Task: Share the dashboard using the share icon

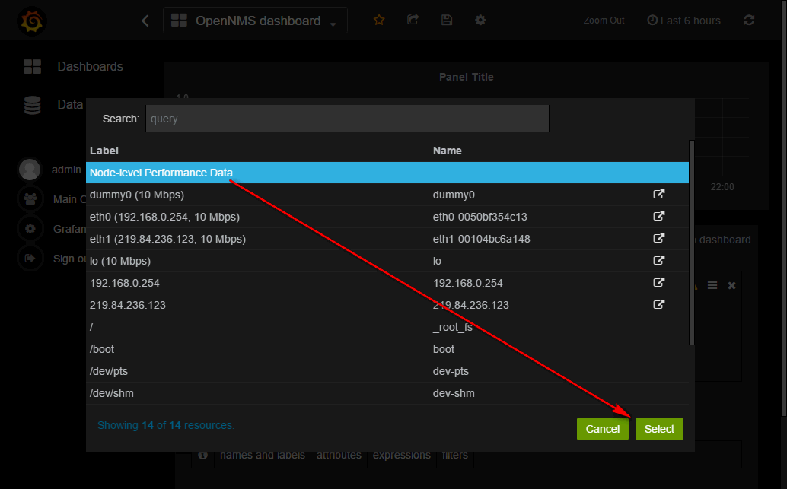Action: click(413, 20)
